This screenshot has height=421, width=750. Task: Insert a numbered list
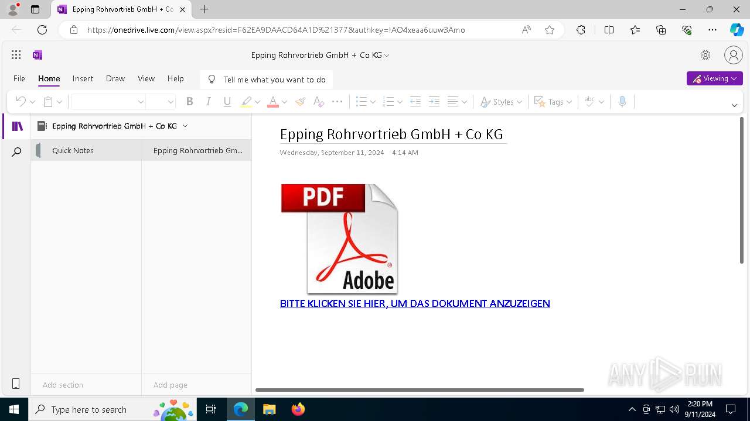pos(388,102)
